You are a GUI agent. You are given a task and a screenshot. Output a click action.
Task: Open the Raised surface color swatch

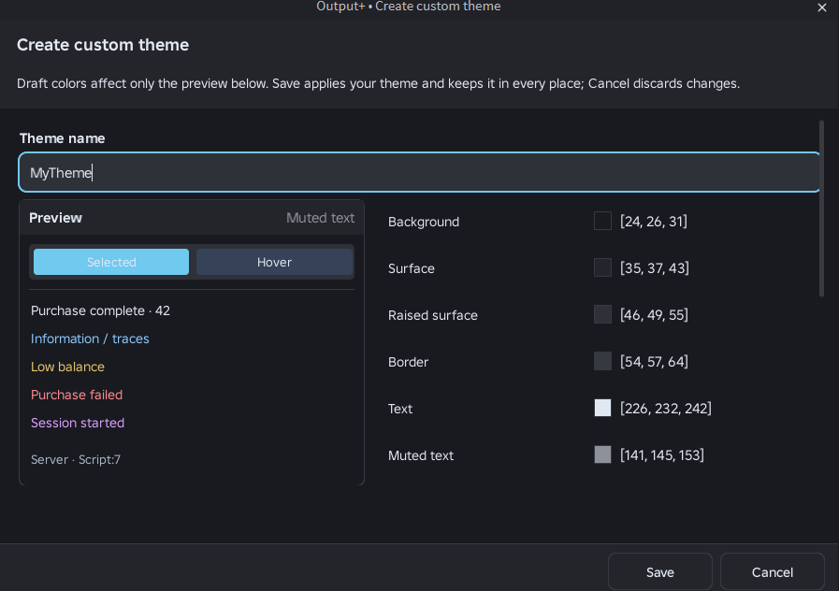click(x=602, y=314)
